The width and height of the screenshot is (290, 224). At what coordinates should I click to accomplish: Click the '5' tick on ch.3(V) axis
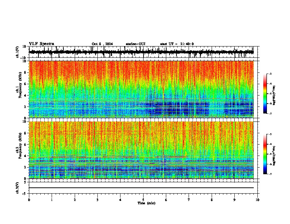tap(25, 182)
